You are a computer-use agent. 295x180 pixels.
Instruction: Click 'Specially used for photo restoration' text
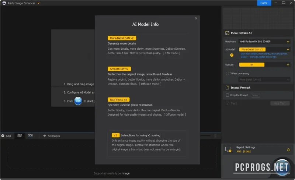pos(130,105)
